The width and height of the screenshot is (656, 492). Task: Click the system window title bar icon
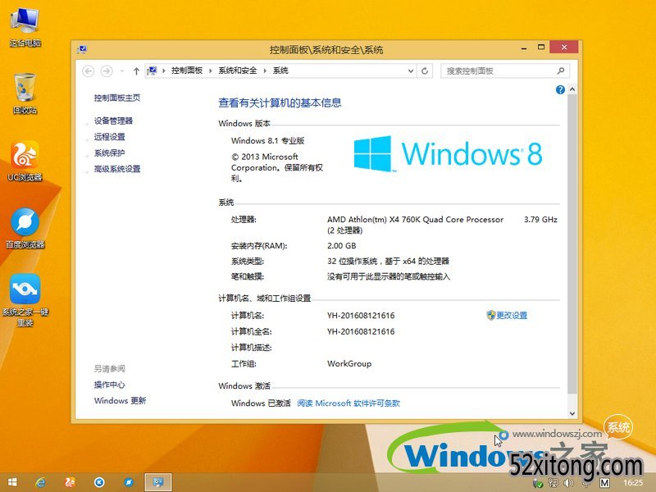coord(82,50)
